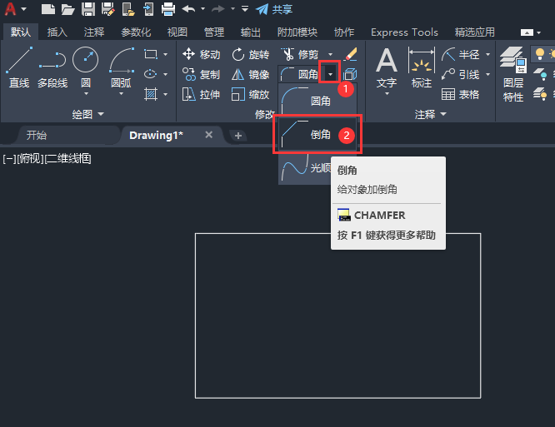
Task: Choose 倒角 chamfer from the flyout
Action: [x=317, y=134]
